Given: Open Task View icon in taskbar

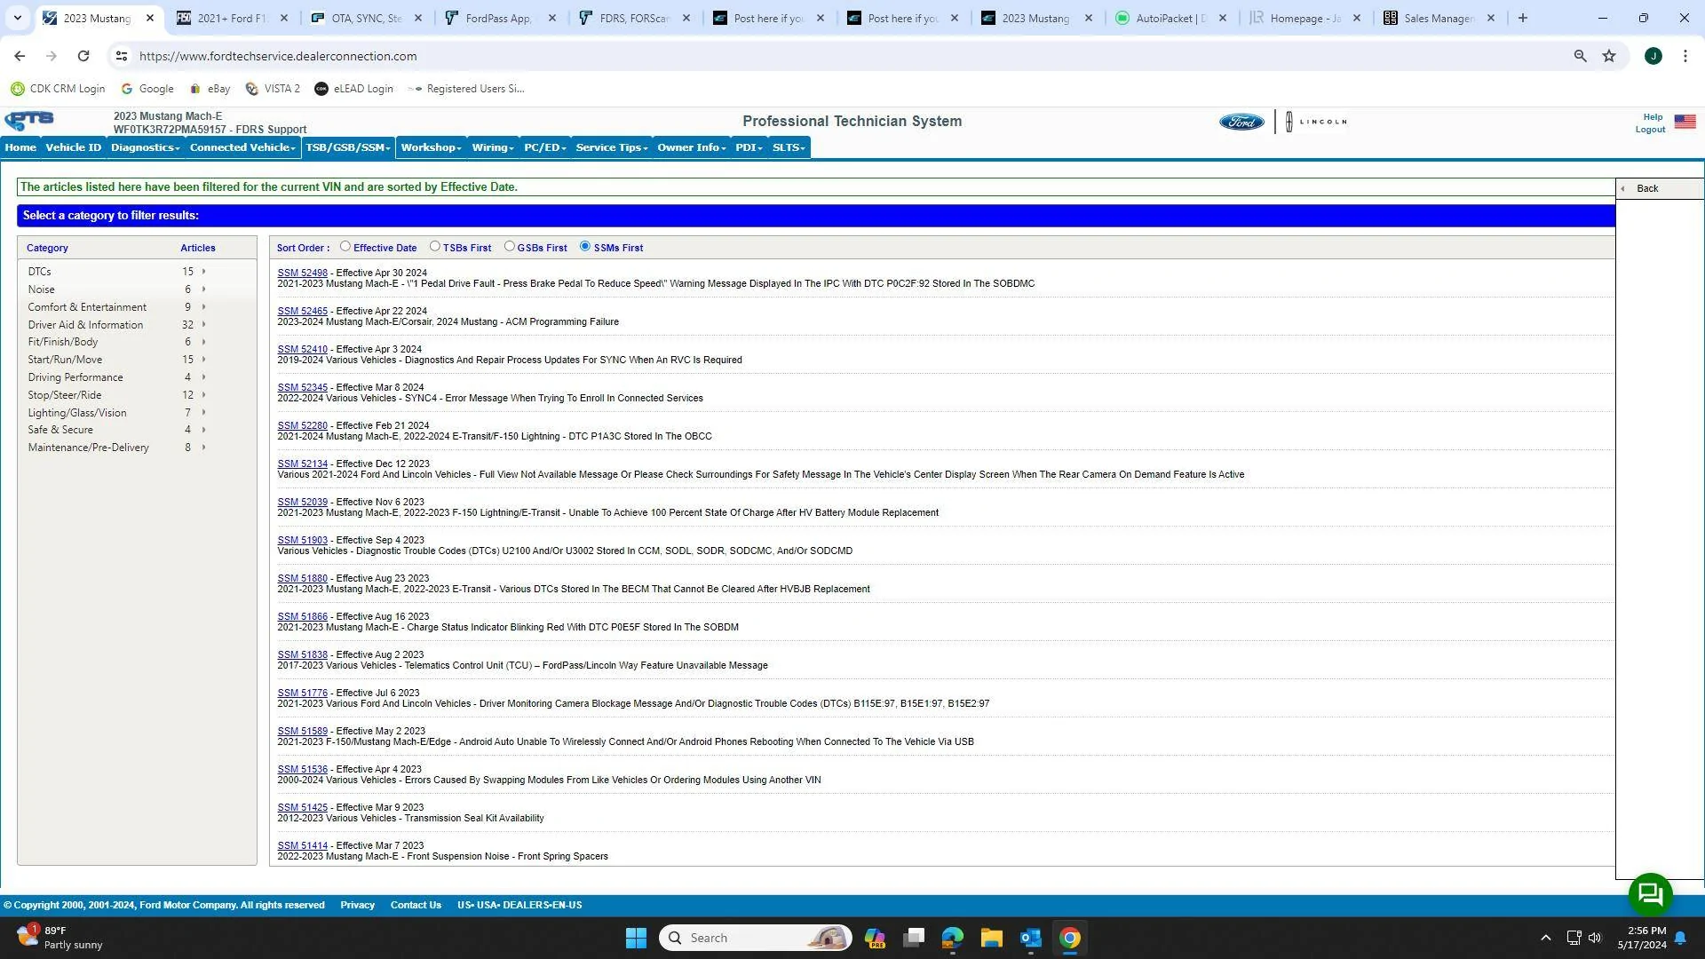Looking at the screenshot, I should point(914,938).
